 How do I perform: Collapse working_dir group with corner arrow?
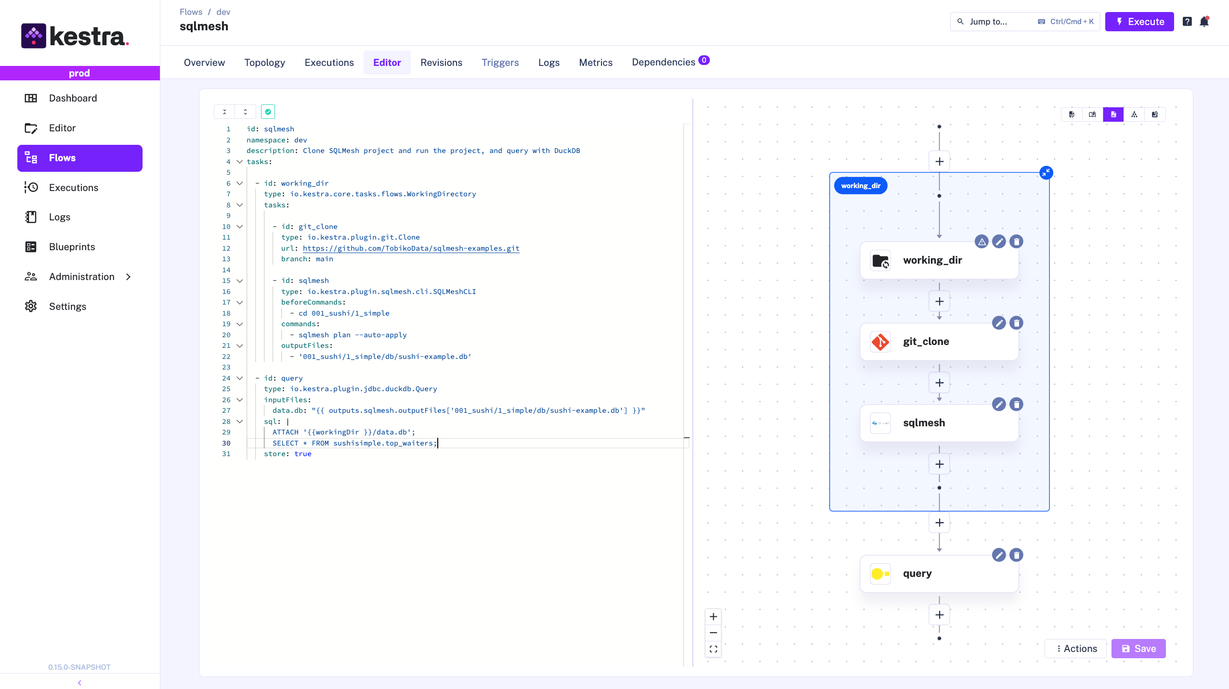pyautogui.click(x=1046, y=173)
